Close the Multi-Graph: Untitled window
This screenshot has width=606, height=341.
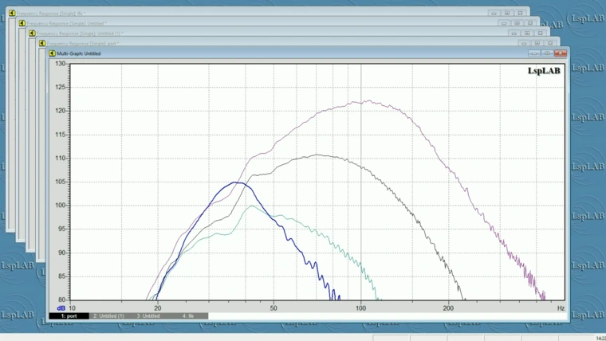561,53
